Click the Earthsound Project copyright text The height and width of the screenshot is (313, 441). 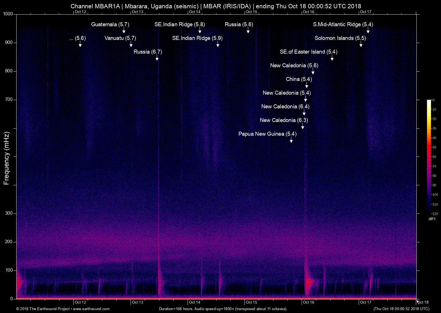coord(43,309)
